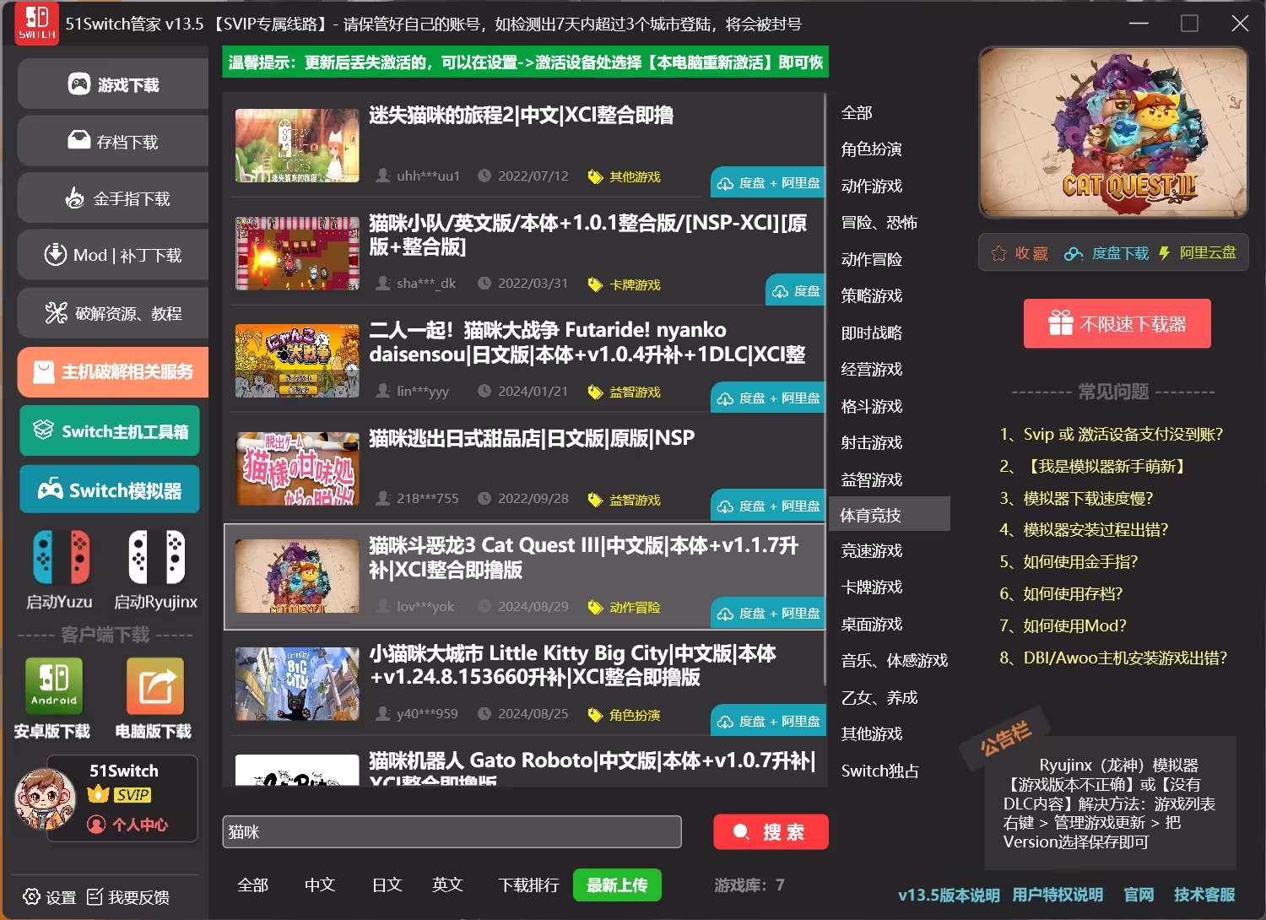
Task: Open Little Kitty Big City thumbnail
Action: click(297, 684)
